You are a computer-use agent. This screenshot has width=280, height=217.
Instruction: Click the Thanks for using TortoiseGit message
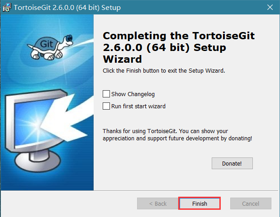pos(177,135)
